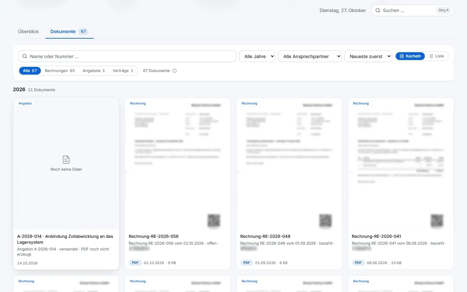The image size is (467, 292).
Task: Click PDF badge on RE-2026-056 card
Action: pyautogui.click(x=135, y=263)
